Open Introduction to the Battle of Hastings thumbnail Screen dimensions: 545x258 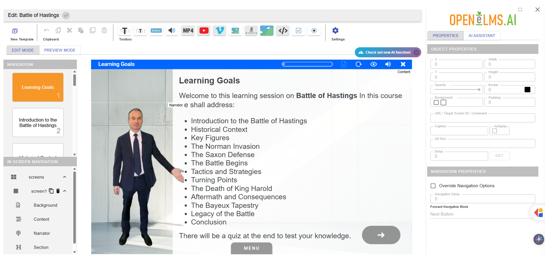[x=38, y=122]
